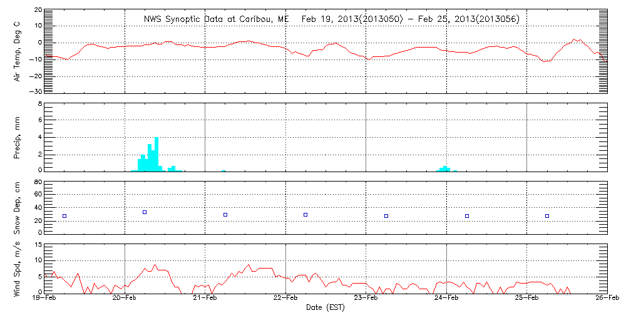
Task: Select the "Precip, mm" axis label
Action: [18, 136]
